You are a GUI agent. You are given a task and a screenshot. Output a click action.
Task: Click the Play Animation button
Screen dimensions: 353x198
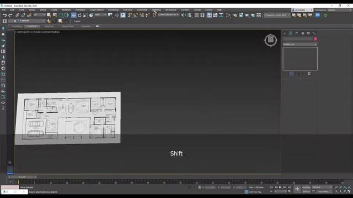click(x=280, y=187)
